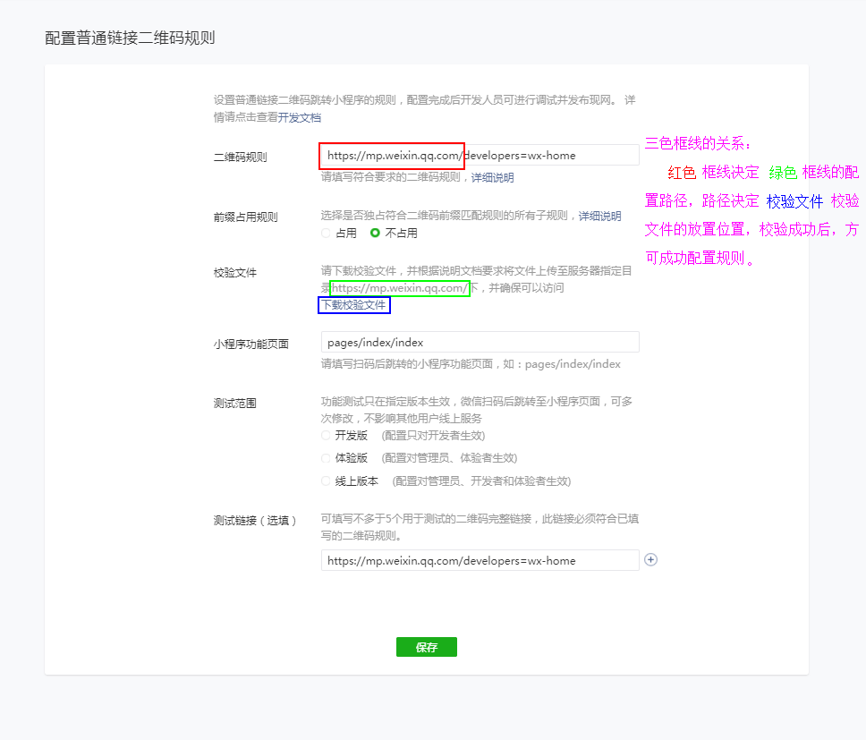The height and width of the screenshot is (740, 866).
Task: Click the test link input field
Action: click(x=480, y=559)
